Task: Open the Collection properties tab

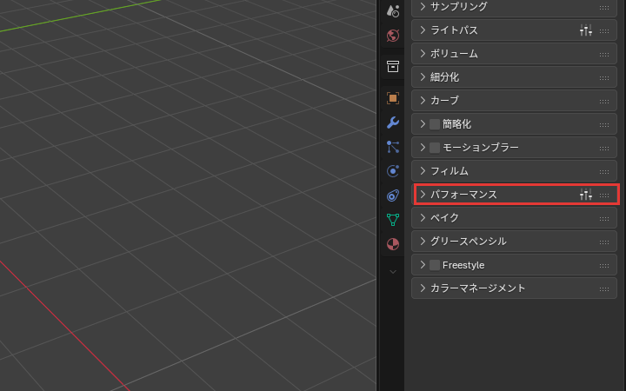Action: [x=393, y=67]
